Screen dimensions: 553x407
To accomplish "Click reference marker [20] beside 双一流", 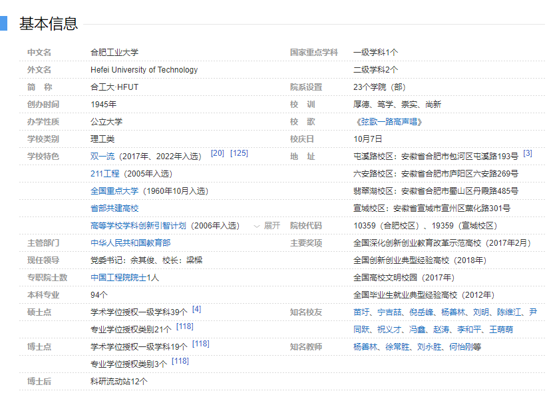I will point(217,153).
